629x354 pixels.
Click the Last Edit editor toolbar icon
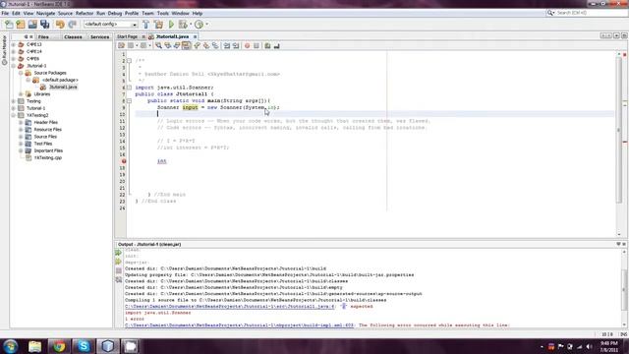pos(121,46)
